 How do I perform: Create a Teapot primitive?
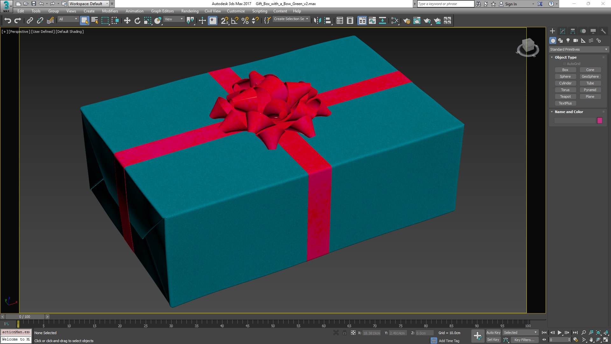click(565, 97)
